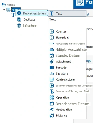Choose Berechnetes Datum entry
93x123 pixels.
point(72,104)
